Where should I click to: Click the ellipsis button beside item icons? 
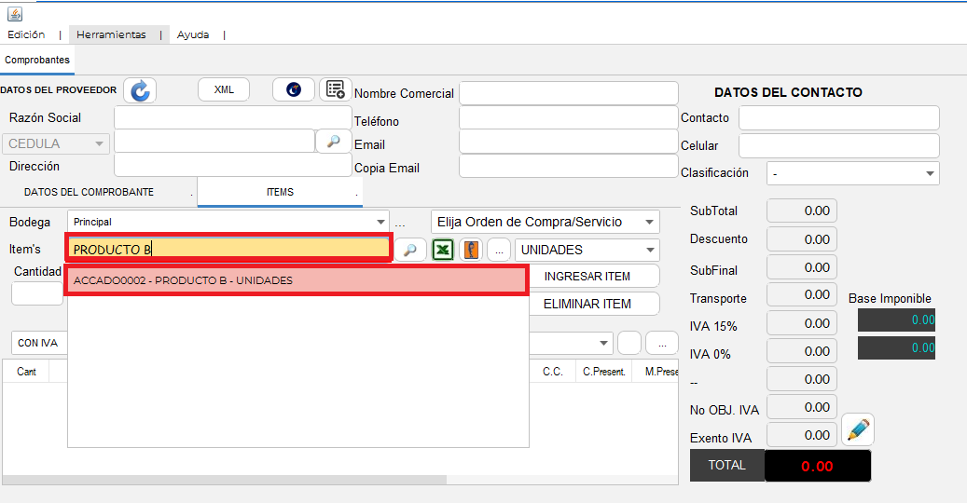click(x=499, y=250)
